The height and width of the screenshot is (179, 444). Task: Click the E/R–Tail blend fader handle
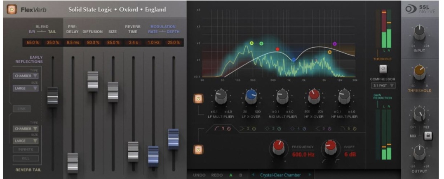click(x=52, y=97)
